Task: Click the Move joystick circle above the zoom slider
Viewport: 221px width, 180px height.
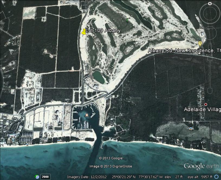Action: click(x=210, y=33)
